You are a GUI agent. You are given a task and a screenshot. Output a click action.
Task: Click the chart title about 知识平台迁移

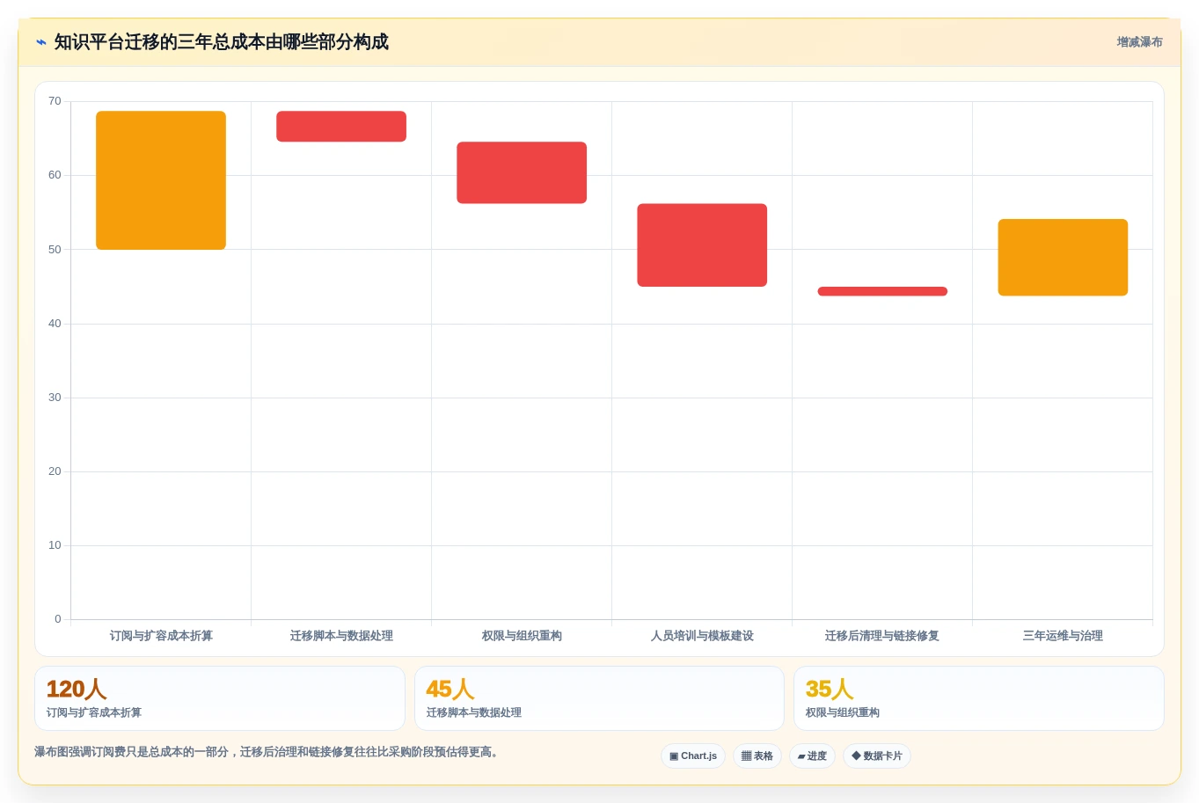click(x=221, y=42)
